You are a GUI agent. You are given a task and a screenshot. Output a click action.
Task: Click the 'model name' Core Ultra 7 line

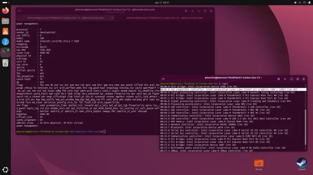48,41
